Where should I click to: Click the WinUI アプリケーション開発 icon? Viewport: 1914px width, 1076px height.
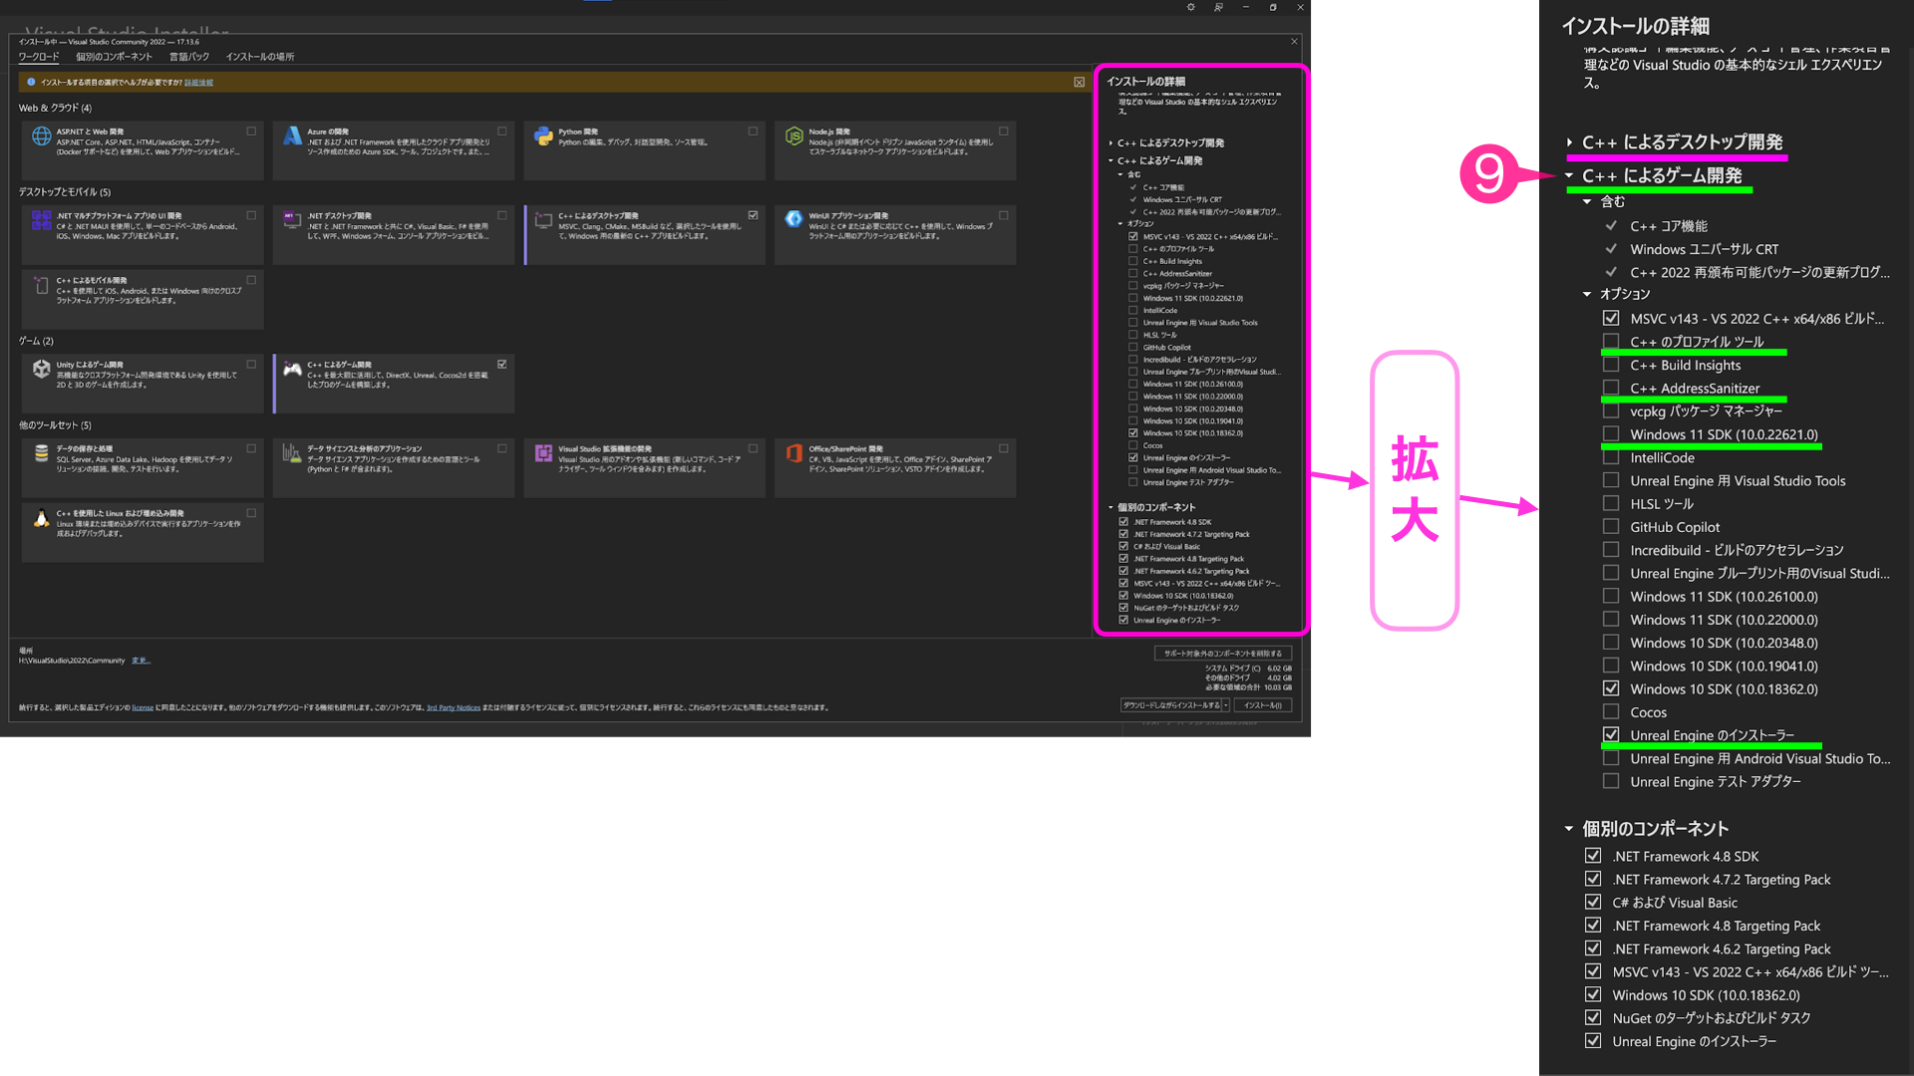pos(795,219)
